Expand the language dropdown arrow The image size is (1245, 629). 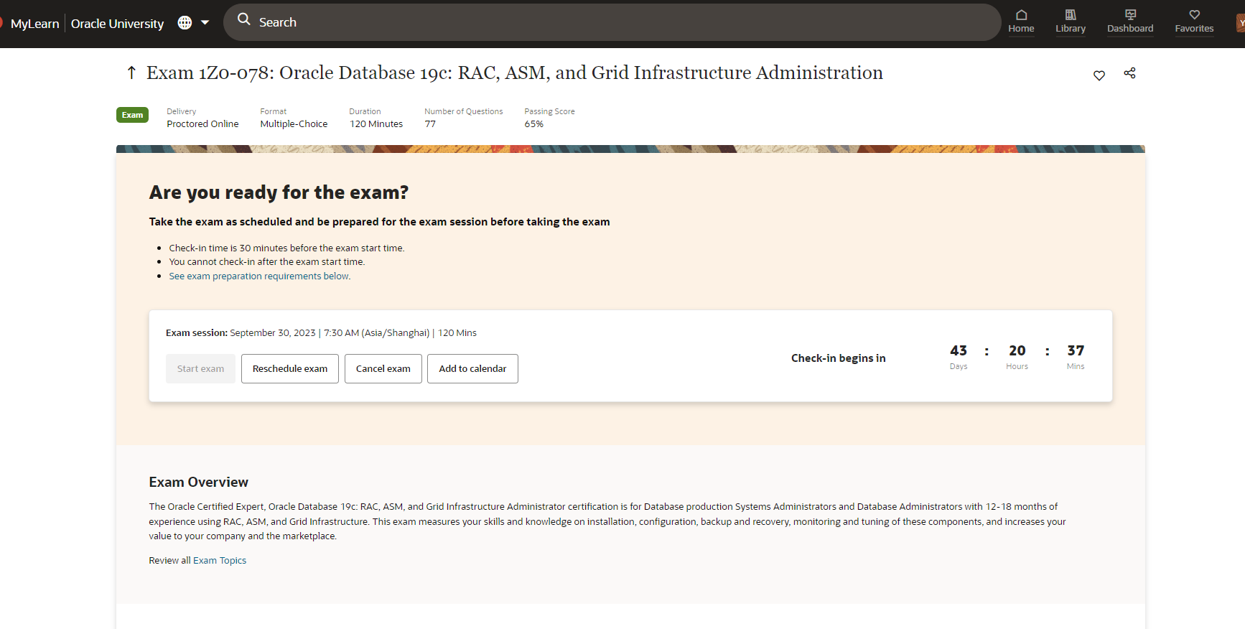click(x=205, y=22)
